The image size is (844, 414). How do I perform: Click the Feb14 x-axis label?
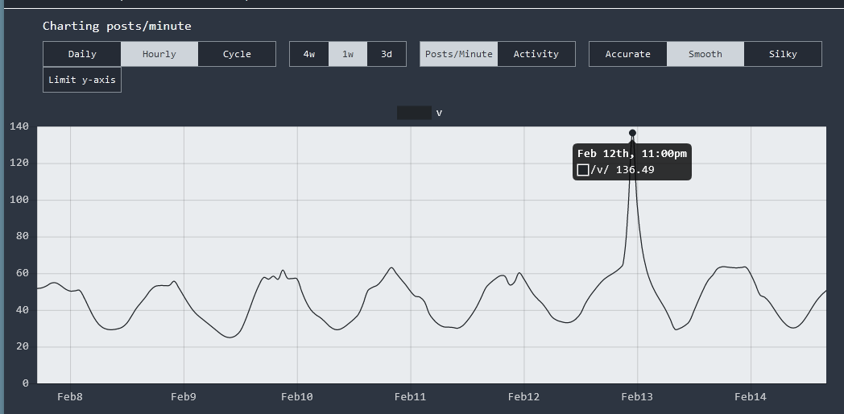[751, 397]
